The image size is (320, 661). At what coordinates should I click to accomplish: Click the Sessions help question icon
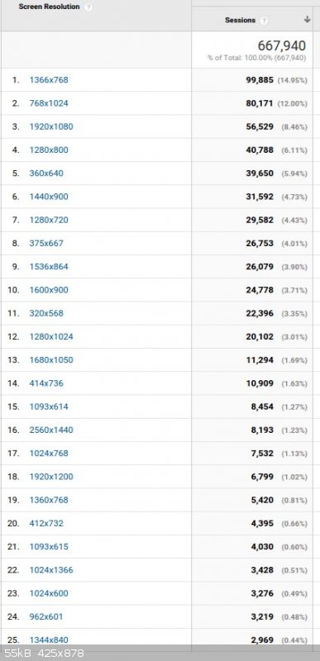click(x=264, y=20)
